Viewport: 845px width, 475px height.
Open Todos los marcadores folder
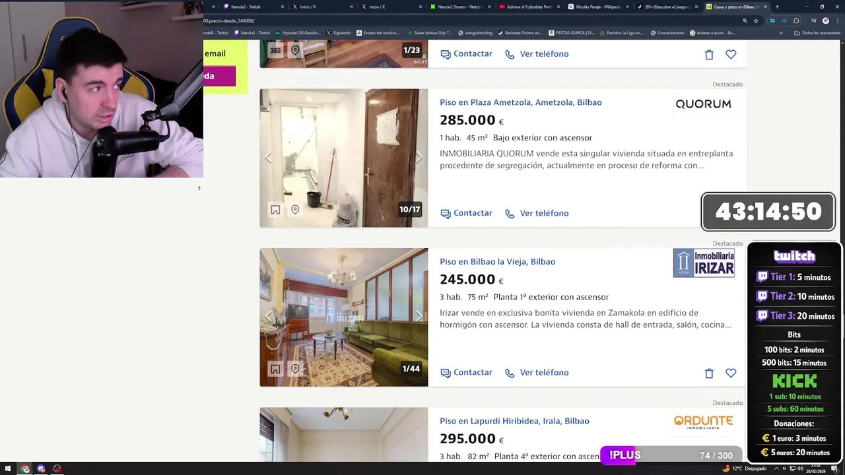coord(816,33)
